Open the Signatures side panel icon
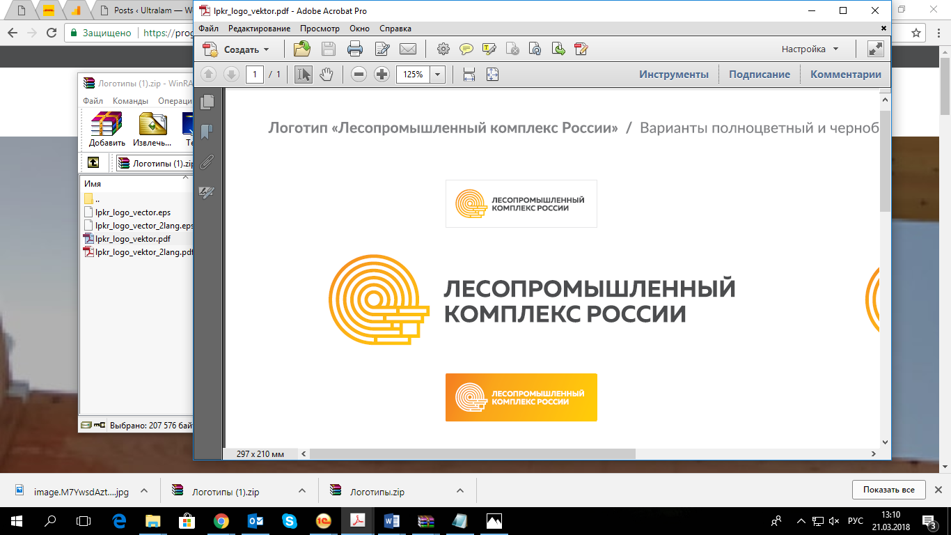Screen dimensions: 951x535 click(207, 193)
